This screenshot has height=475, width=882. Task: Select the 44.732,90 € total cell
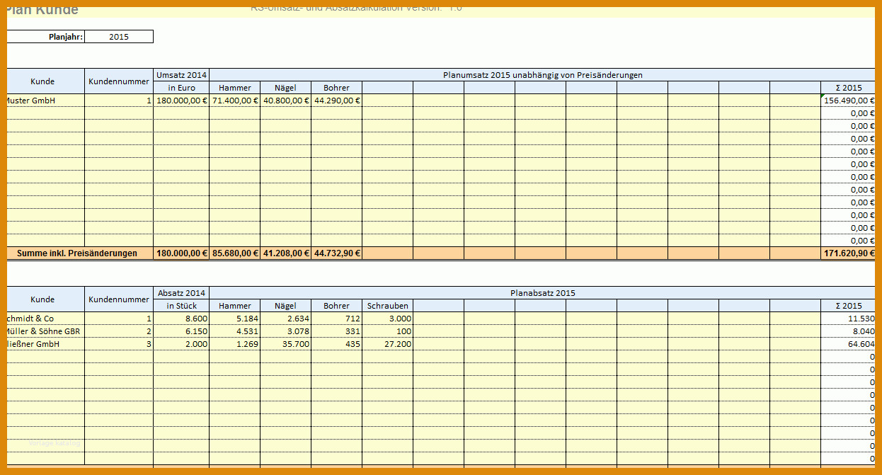[337, 253]
